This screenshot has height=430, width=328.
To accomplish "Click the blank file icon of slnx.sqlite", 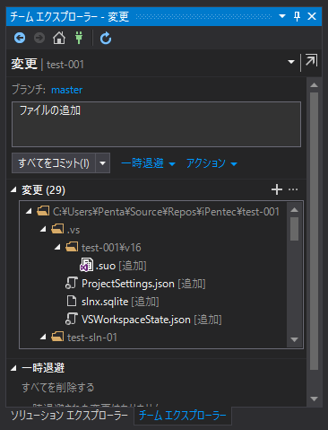I will point(72,301).
